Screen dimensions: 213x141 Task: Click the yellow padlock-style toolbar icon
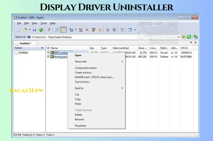pyautogui.click(x=100, y=30)
